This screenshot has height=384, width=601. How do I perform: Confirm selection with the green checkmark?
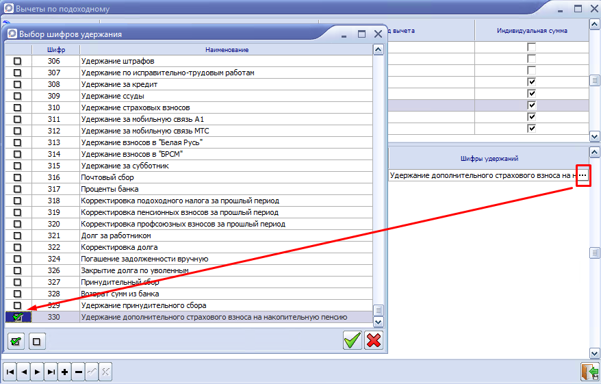(x=353, y=340)
